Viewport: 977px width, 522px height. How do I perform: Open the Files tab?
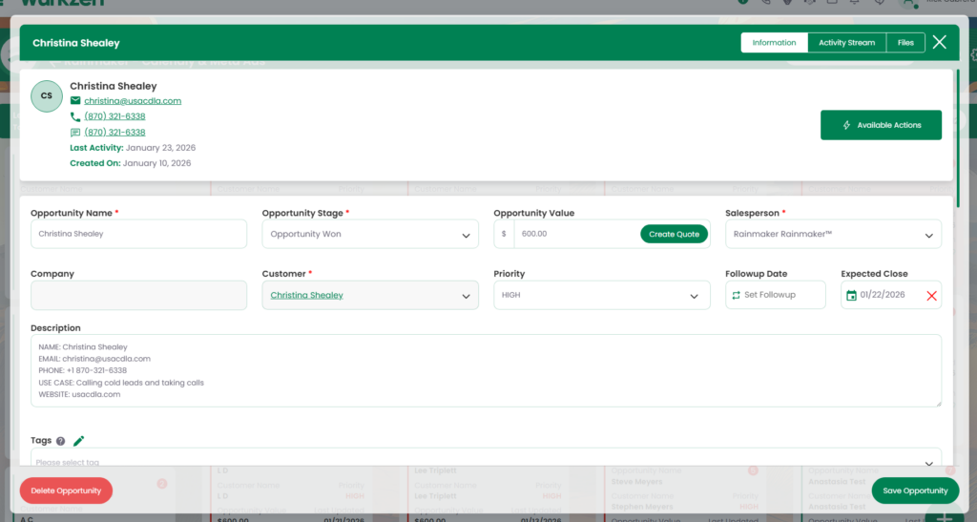tap(904, 43)
